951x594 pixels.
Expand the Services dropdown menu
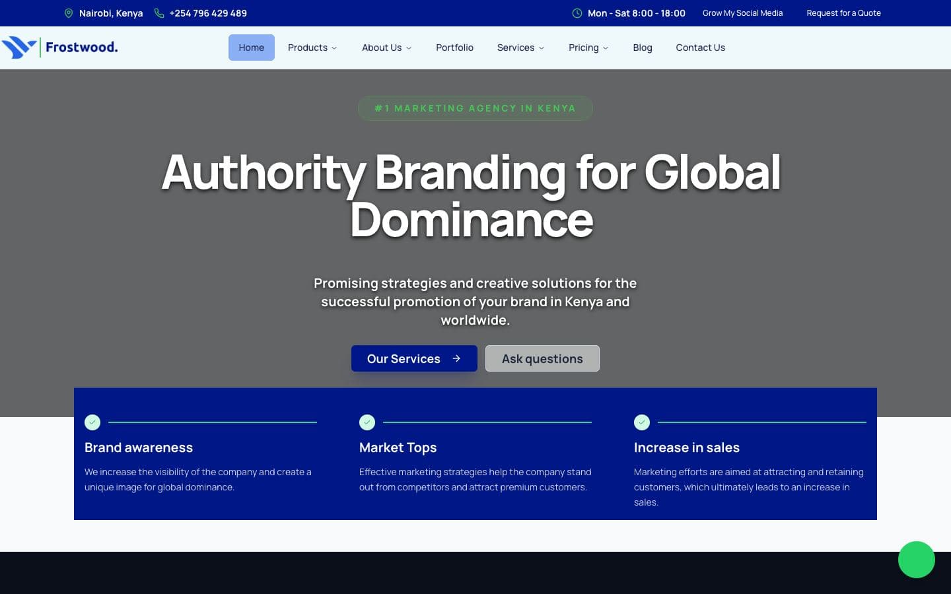click(520, 48)
